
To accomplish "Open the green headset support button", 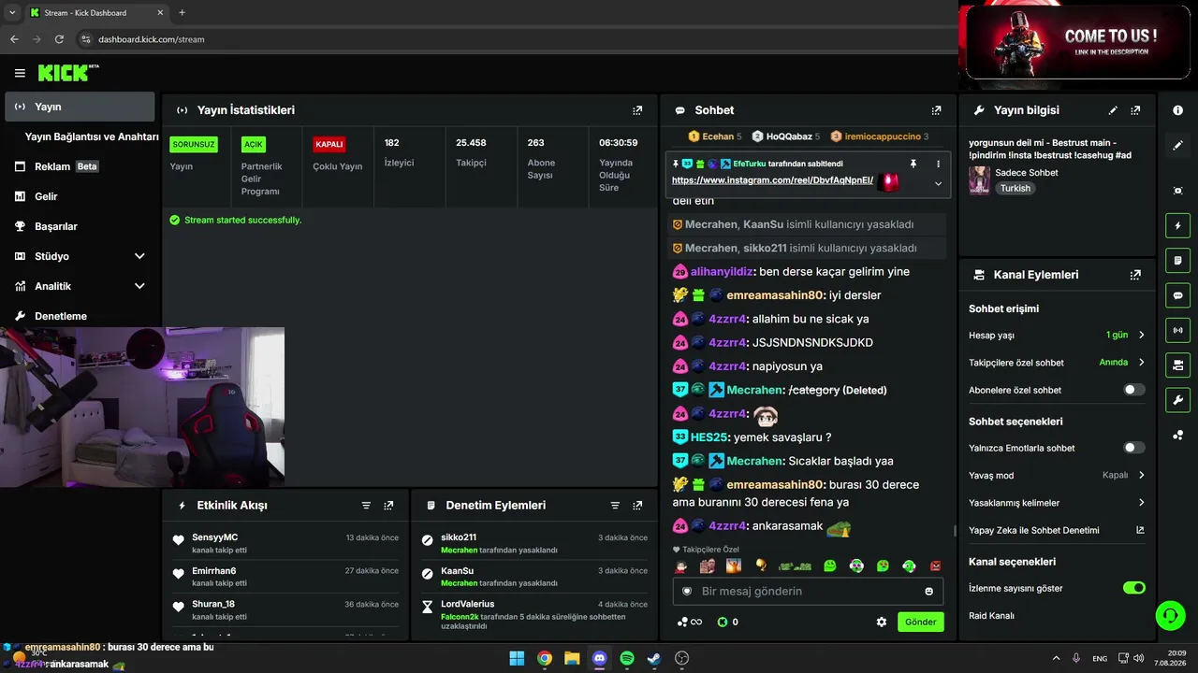I will point(1170,615).
